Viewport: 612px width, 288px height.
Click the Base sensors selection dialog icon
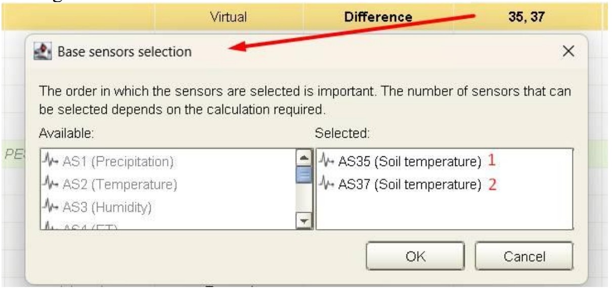[43, 51]
